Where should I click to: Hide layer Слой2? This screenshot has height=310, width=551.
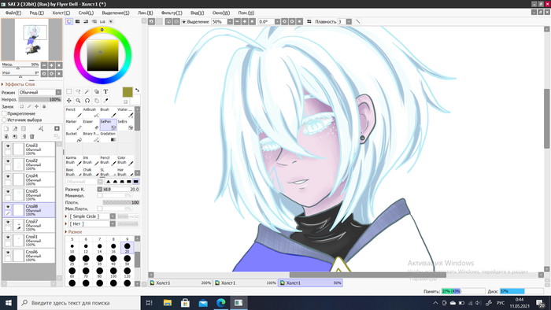[8, 161]
